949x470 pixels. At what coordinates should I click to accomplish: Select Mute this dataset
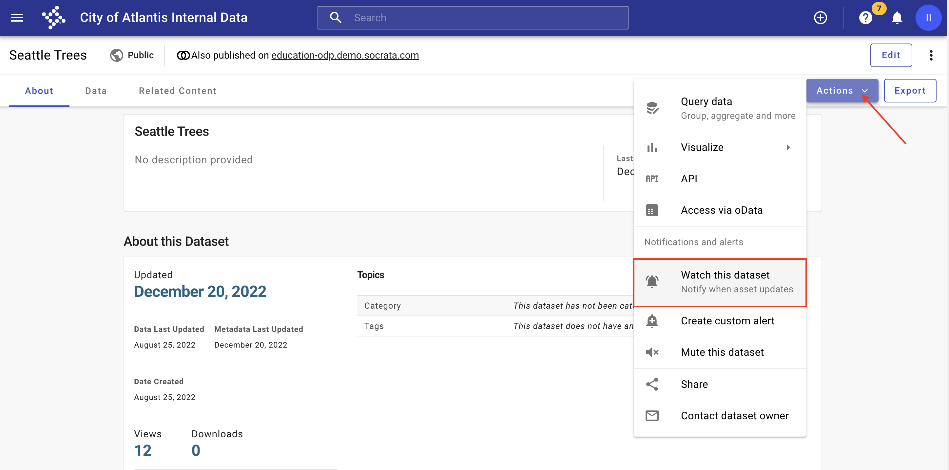coord(720,352)
